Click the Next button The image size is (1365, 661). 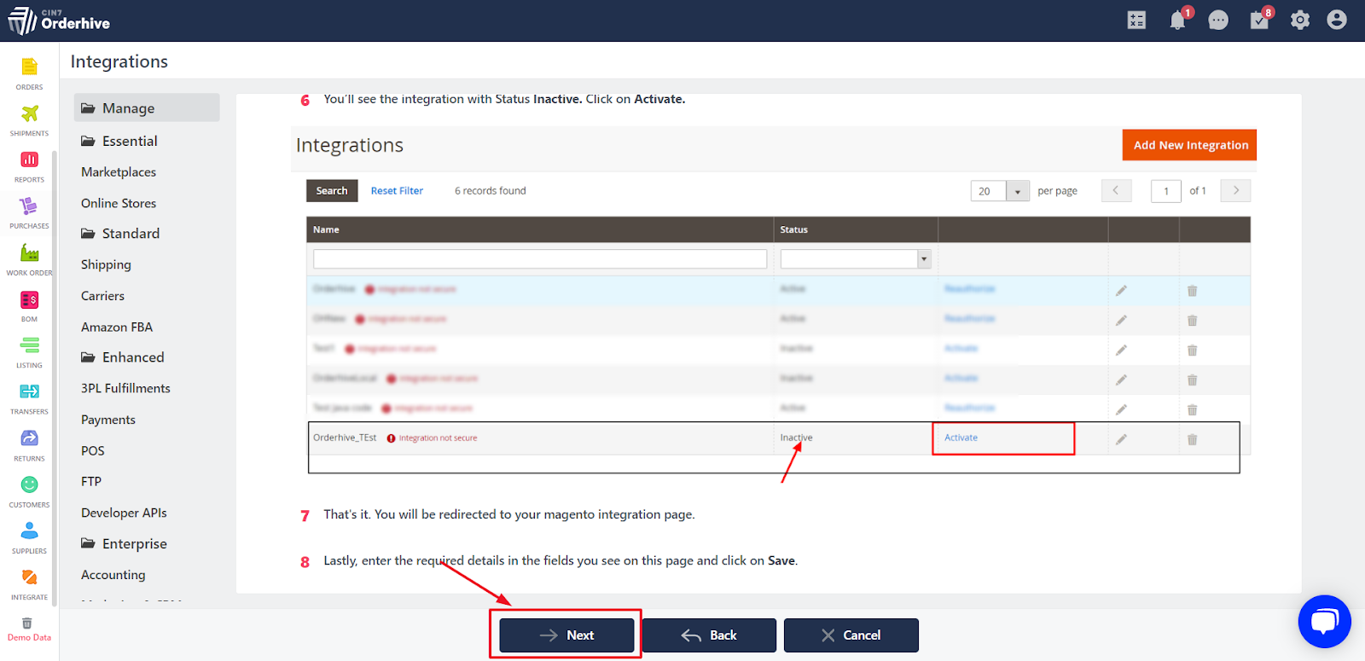[x=566, y=635]
